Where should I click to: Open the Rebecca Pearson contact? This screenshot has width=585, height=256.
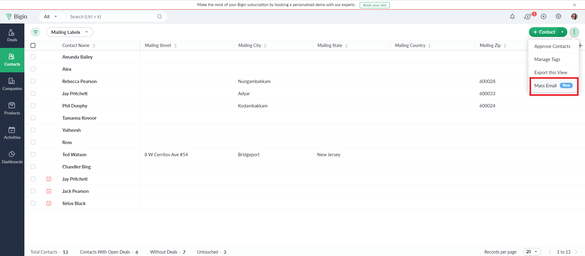click(80, 81)
